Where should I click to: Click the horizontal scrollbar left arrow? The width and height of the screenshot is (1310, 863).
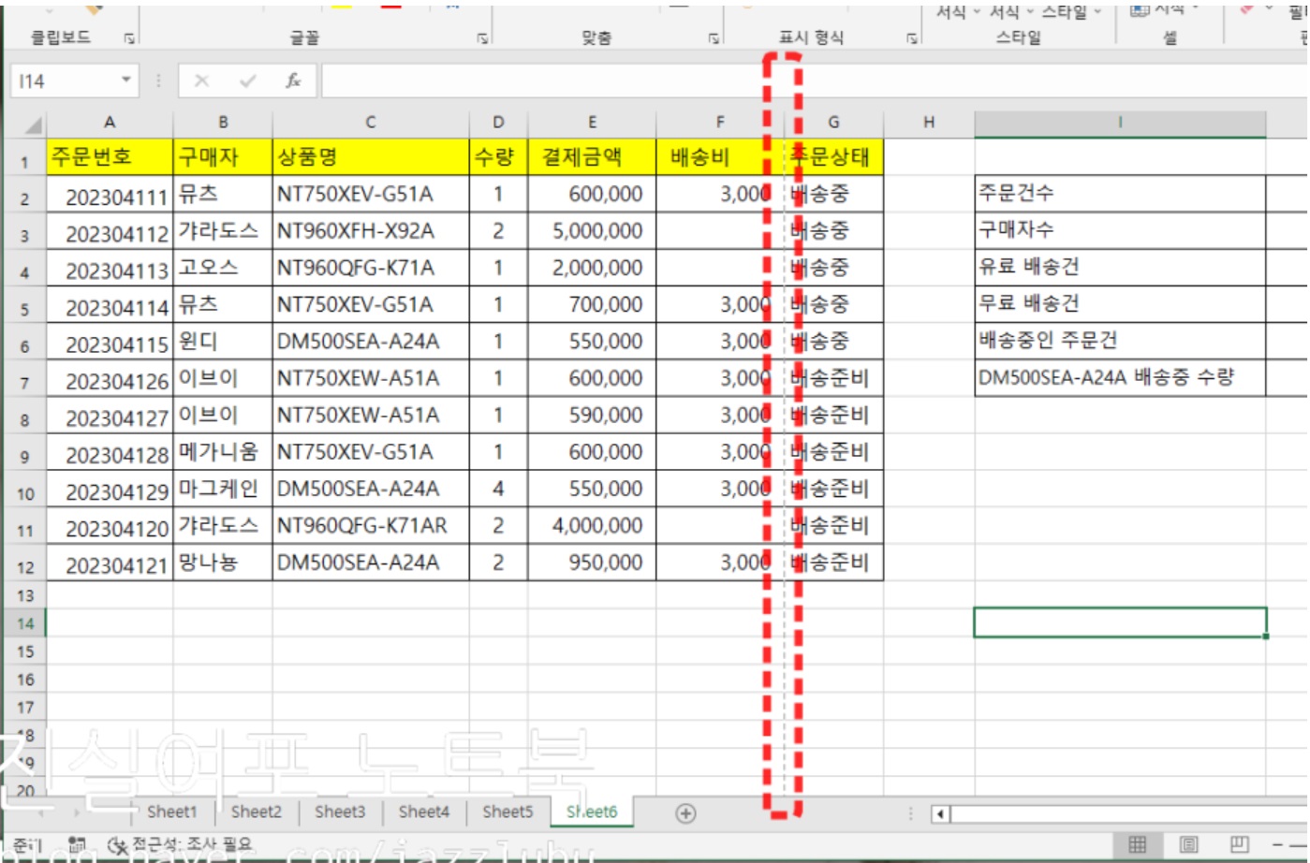pyautogui.click(x=941, y=814)
